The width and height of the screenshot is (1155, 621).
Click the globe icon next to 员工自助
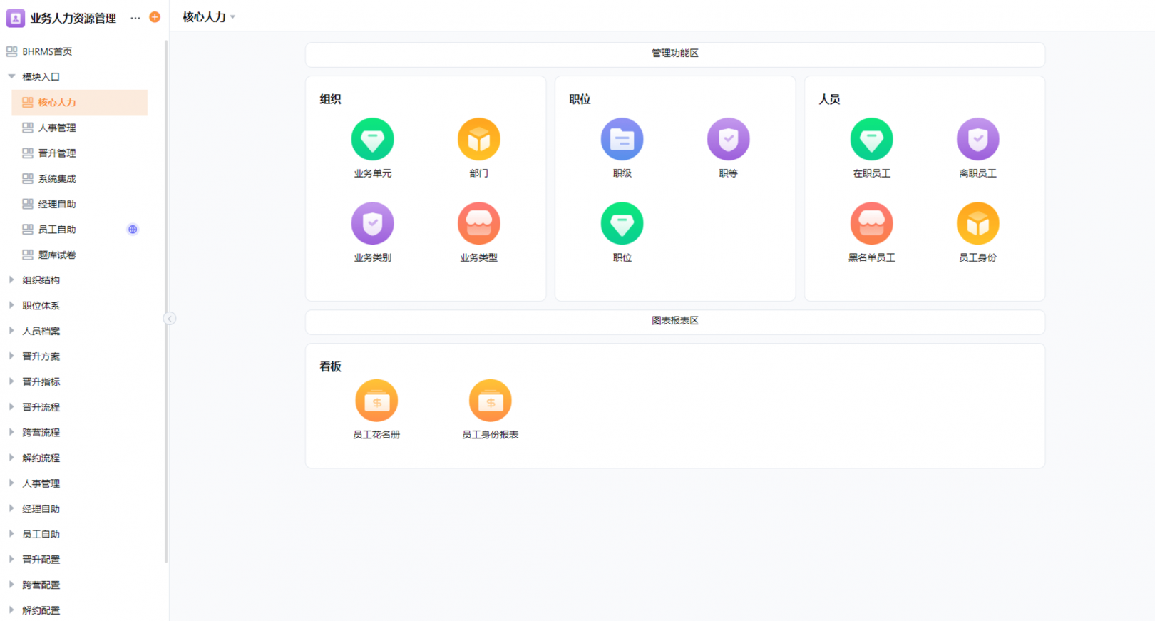[133, 230]
